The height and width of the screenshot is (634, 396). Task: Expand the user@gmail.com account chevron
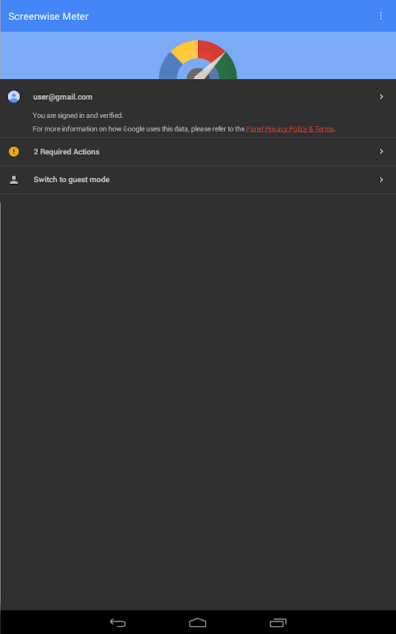tap(381, 96)
